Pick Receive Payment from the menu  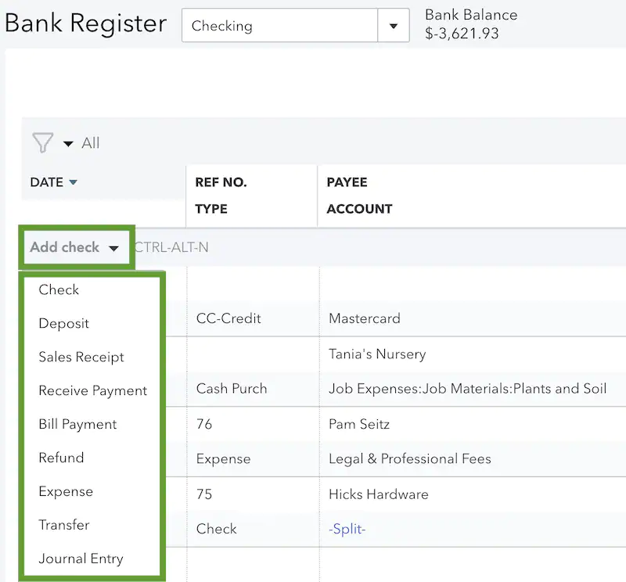(92, 390)
